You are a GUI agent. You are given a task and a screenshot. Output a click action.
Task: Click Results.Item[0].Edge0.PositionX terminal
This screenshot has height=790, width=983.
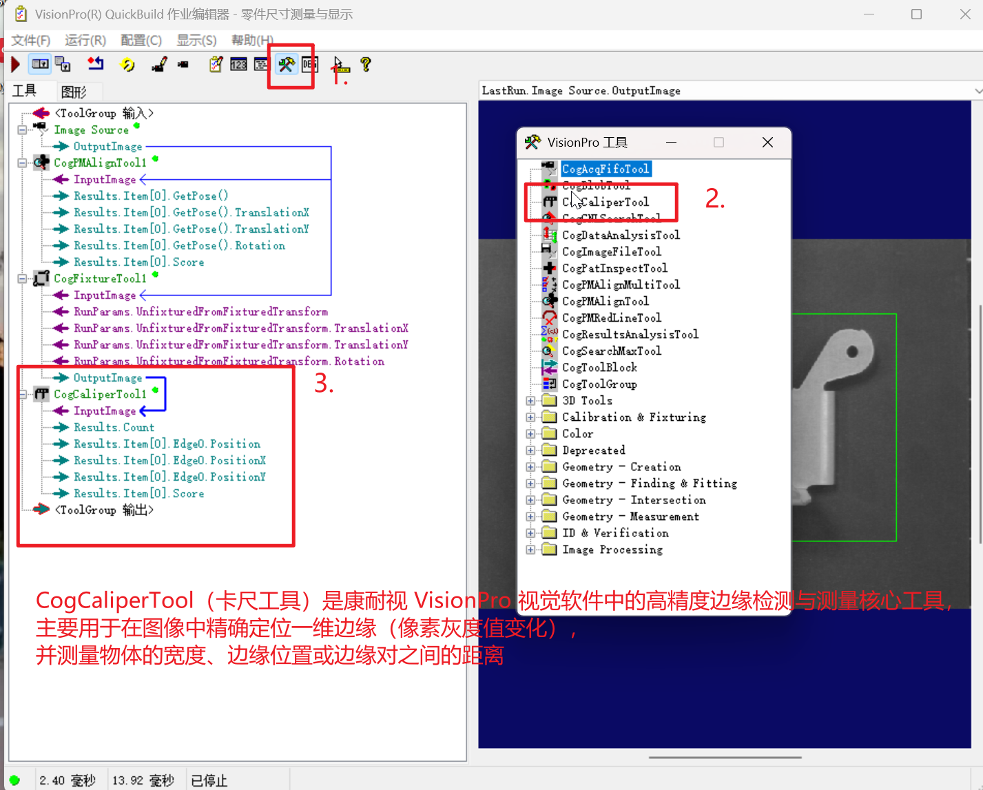click(169, 460)
